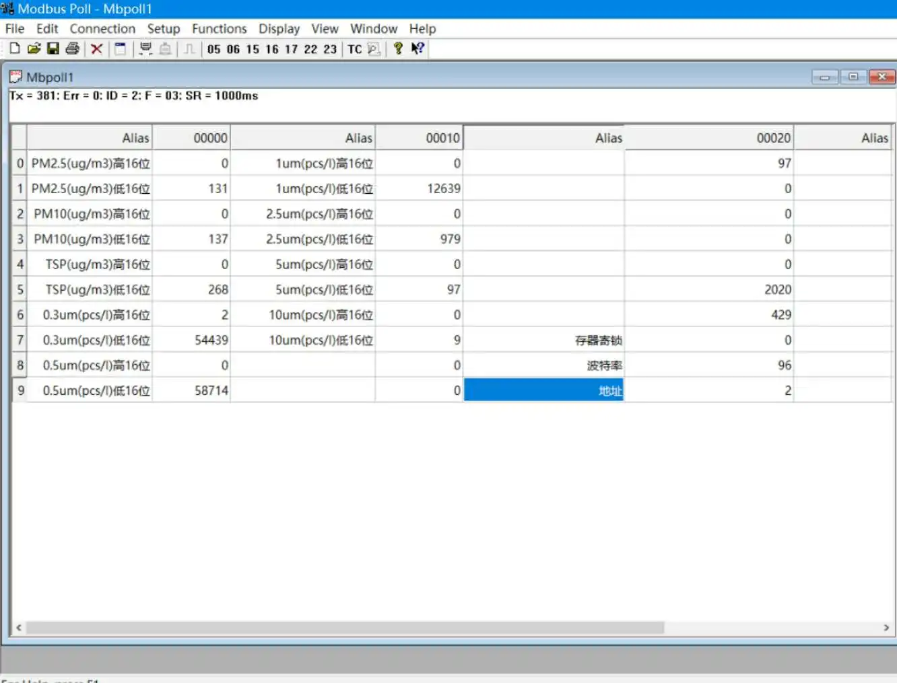The image size is (897, 683).
Task: Click the New document toolbar icon
Action: tap(15, 48)
